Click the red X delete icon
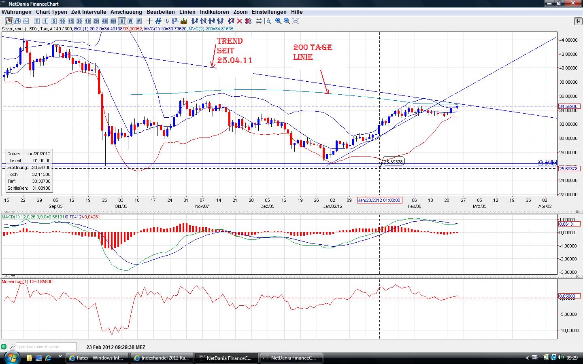Image resolution: width=583 pixels, height=364 pixels. pos(240,21)
